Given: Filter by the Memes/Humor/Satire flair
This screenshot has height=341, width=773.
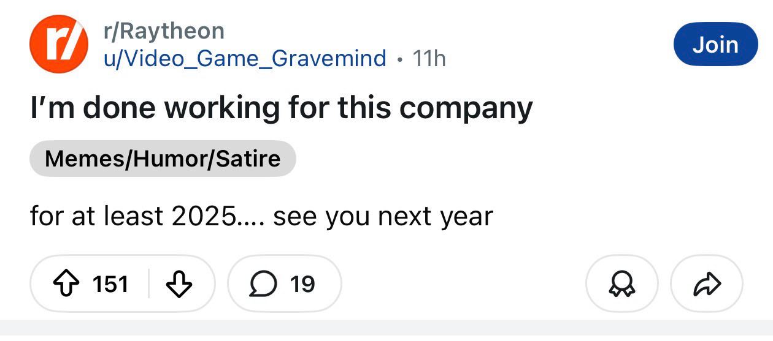Looking at the screenshot, I should point(163,159).
